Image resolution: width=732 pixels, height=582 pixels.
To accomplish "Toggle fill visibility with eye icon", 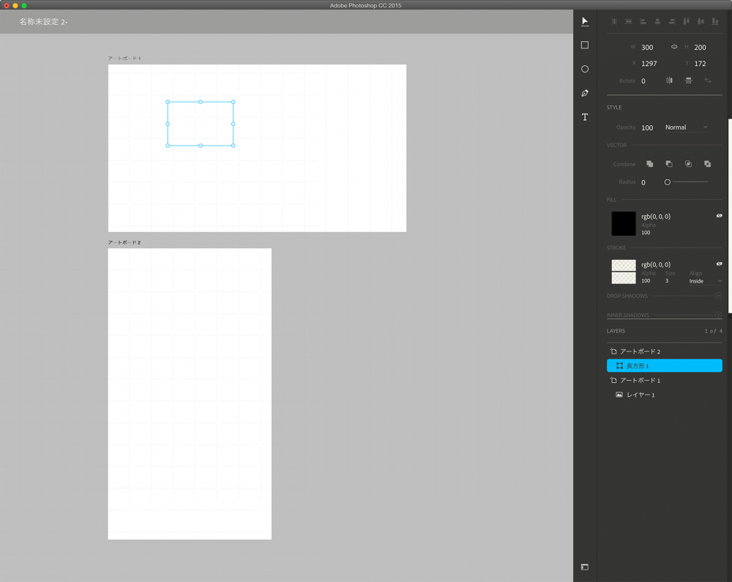I will click(718, 216).
